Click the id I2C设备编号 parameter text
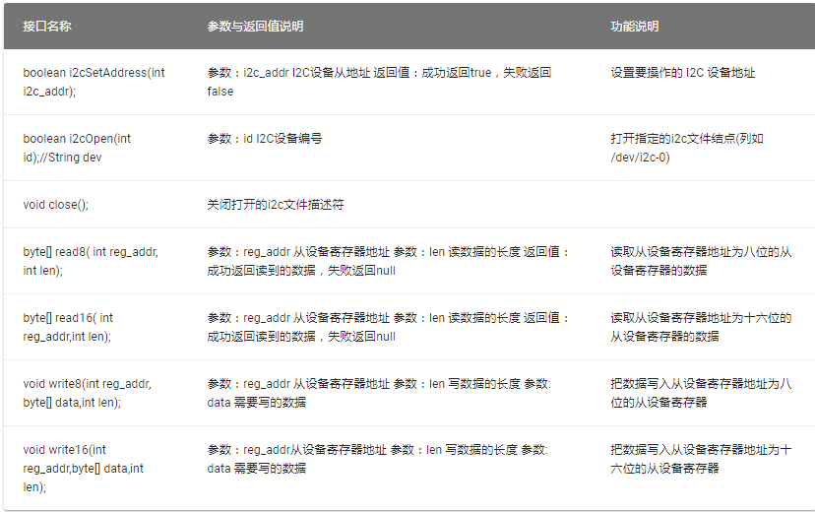The height and width of the screenshot is (512, 815). [x=265, y=139]
